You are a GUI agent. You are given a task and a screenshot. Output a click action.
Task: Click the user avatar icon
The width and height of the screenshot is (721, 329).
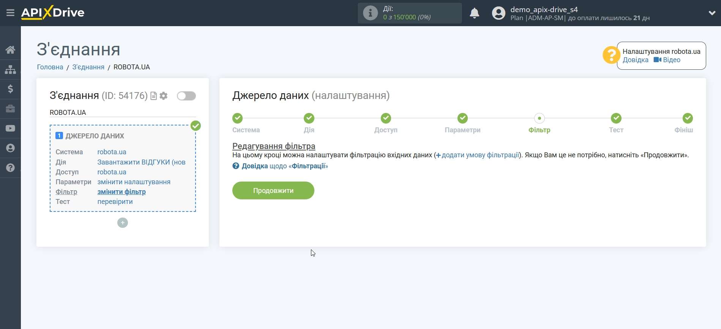[499, 13]
